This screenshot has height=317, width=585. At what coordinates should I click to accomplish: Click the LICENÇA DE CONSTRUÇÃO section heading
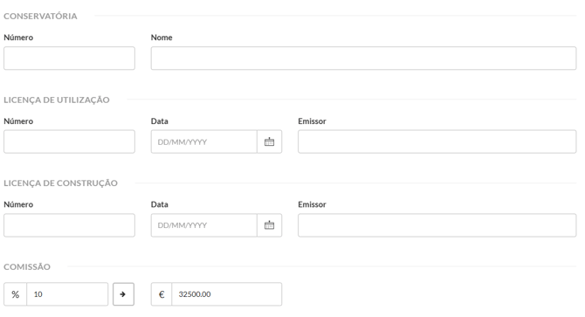[x=60, y=183]
